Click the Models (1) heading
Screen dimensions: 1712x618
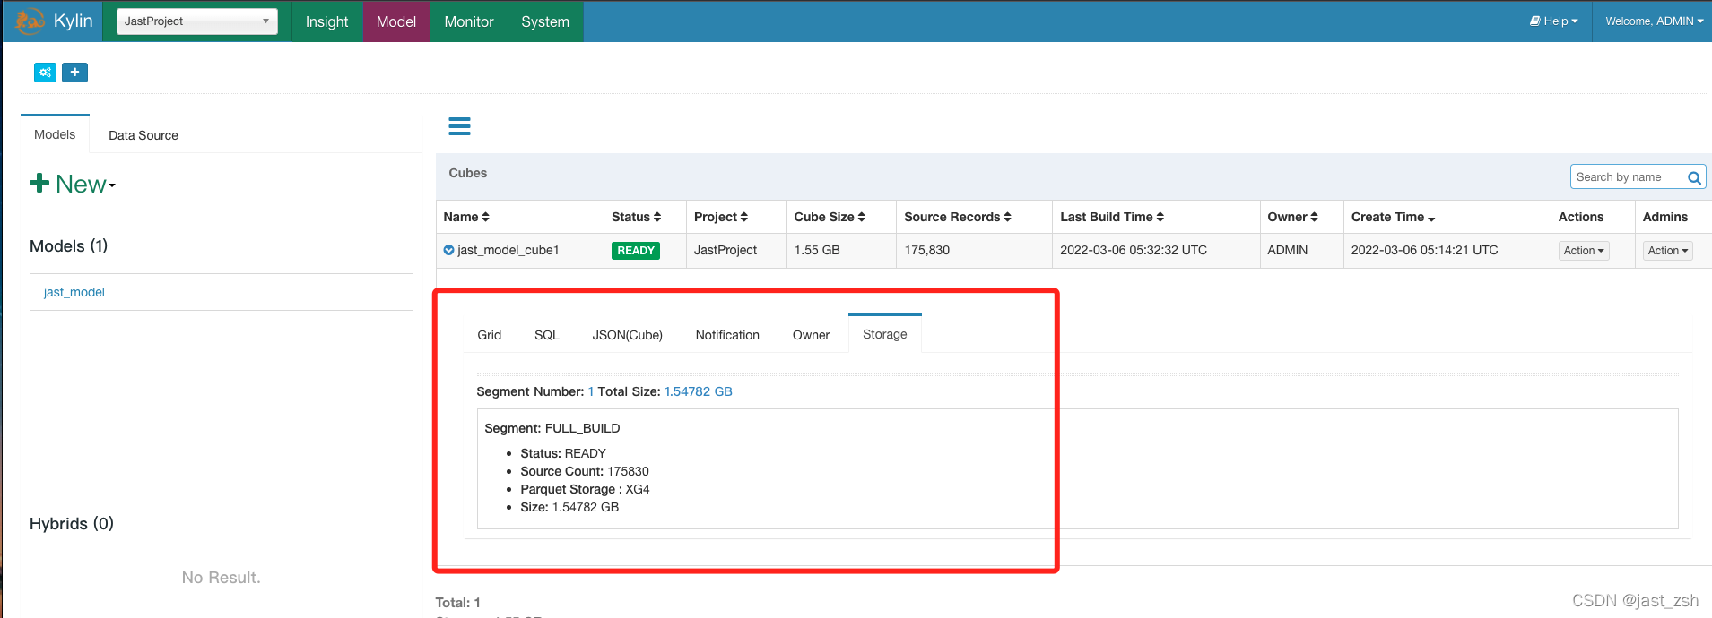coord(69,246)
